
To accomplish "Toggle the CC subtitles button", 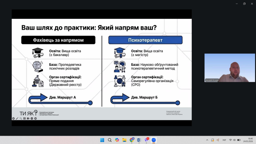I will (24, 118).
